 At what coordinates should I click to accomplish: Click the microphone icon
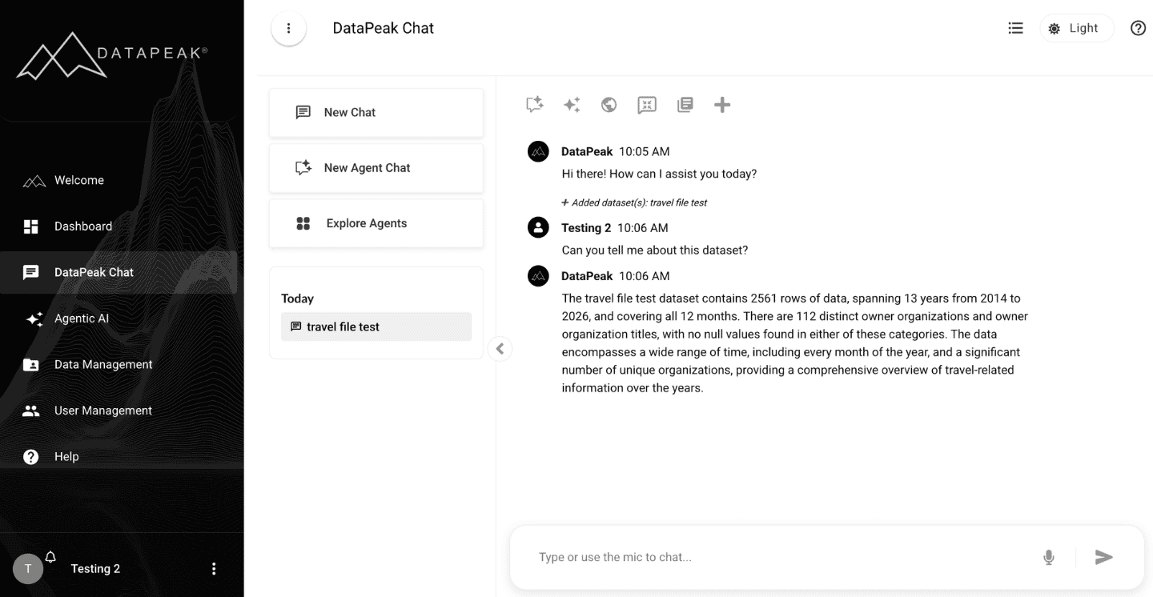click(x=1049, y=558)
